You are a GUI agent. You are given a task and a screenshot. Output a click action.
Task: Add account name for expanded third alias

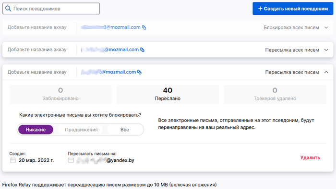click(x=37, y=72)
